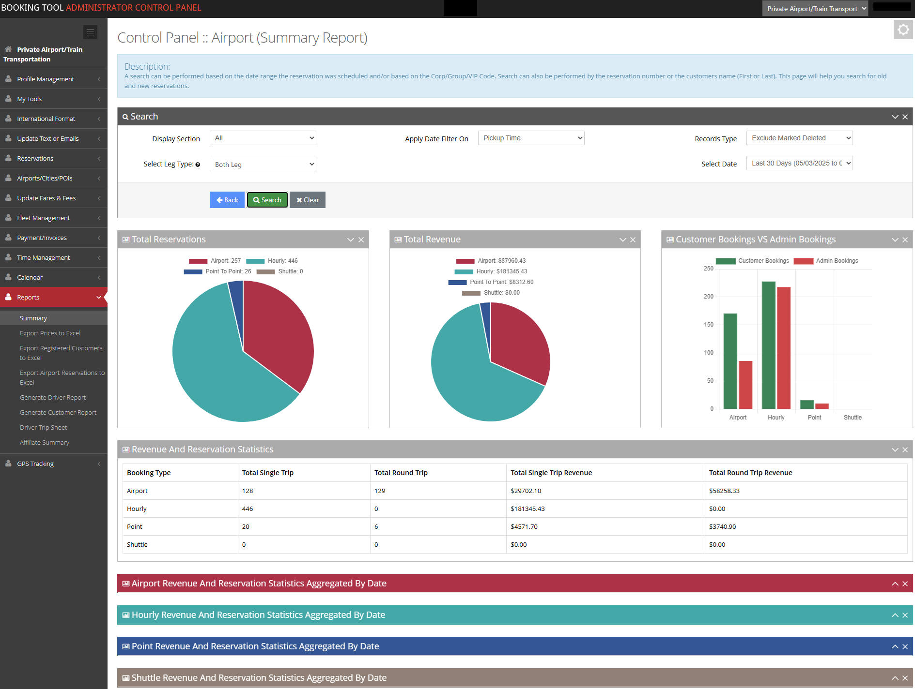This screenshot has width=915, height=689.
Task: Click the user icon beside the Reports menu
Action: [x=9, y=297]
